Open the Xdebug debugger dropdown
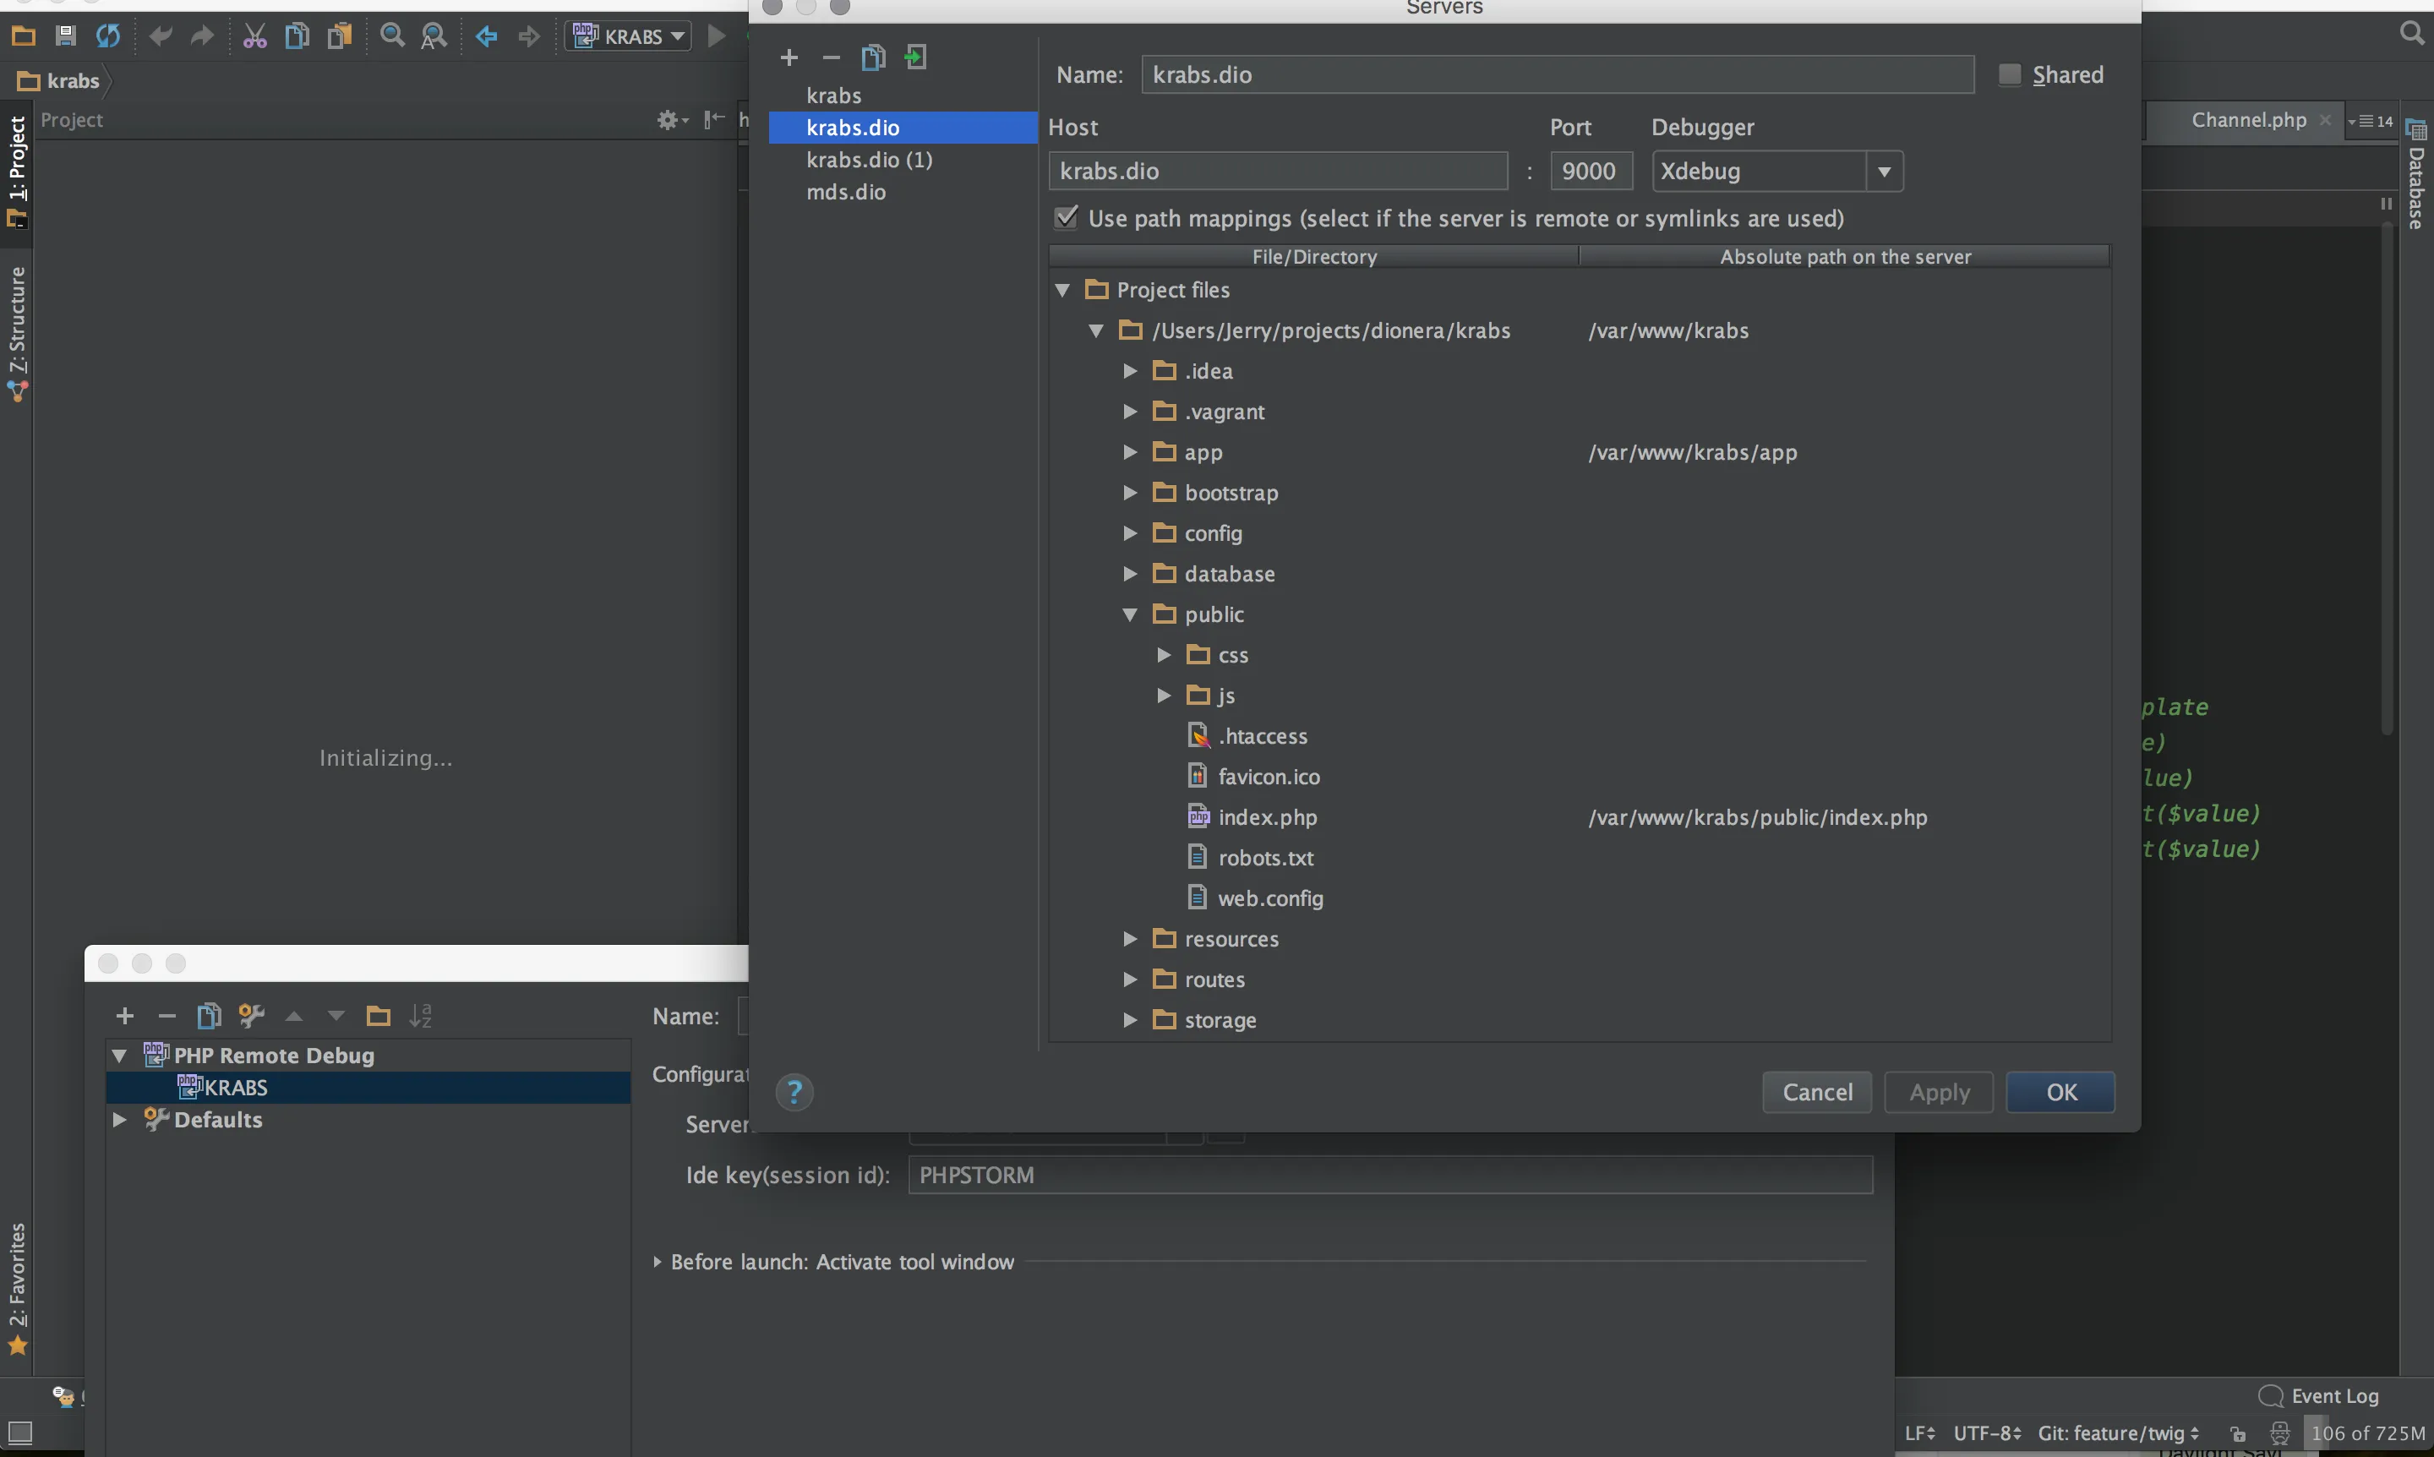Image resolution: width=2434 pixels, height=1457 pixels. pyautogui.click(x=1883, y=172)
